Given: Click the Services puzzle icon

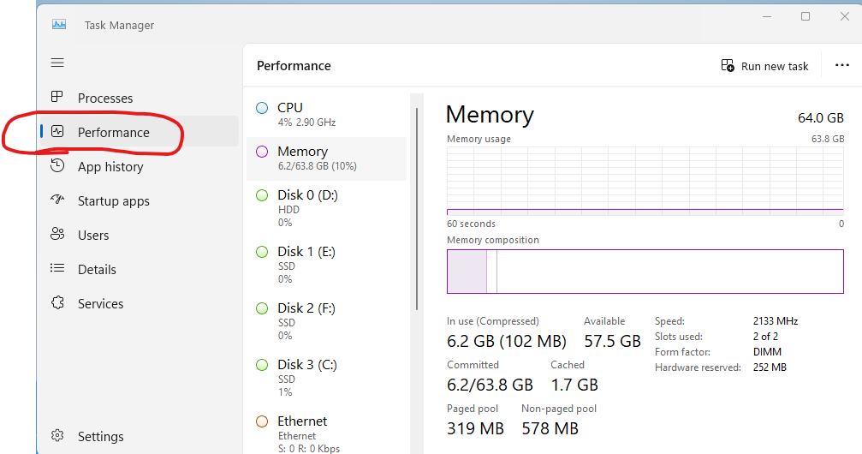Looking at the screenshot, I should [57, 302].
